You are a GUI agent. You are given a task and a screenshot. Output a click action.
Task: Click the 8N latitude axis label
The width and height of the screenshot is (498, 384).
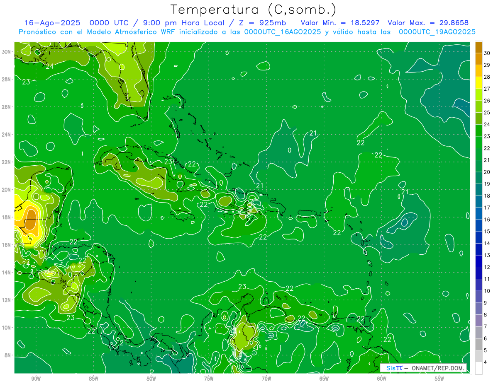pyautogui.click(x=7, y=355)
